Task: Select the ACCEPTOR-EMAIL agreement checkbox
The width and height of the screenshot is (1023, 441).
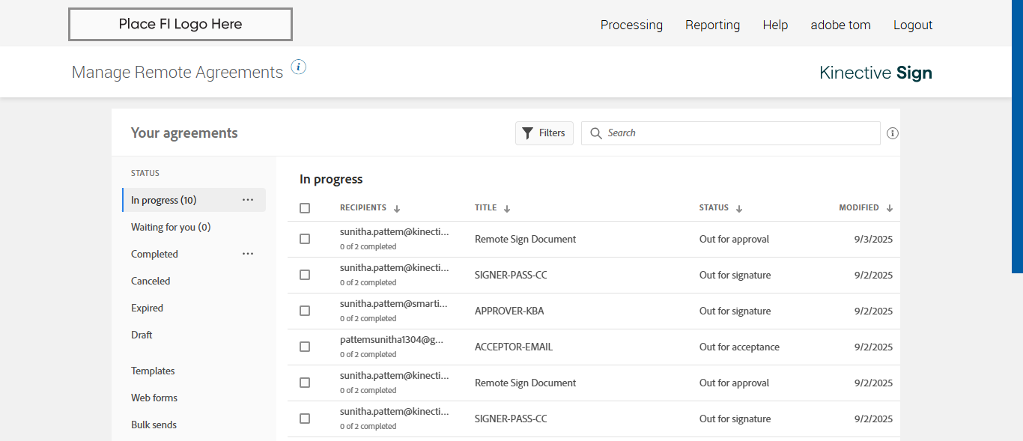Action: click(305, 347)
